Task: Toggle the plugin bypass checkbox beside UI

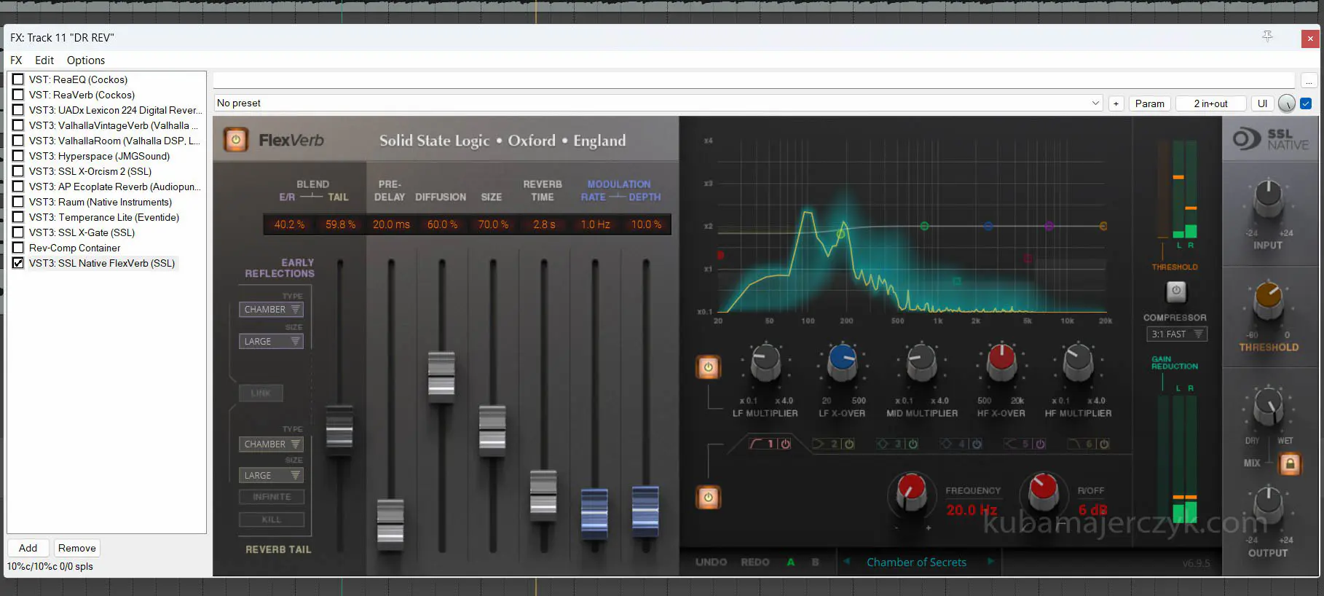Action: point(1306,103)
